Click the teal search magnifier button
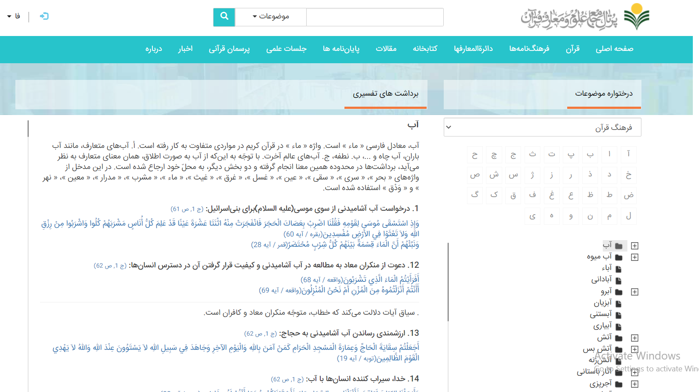 click(224, 17)
